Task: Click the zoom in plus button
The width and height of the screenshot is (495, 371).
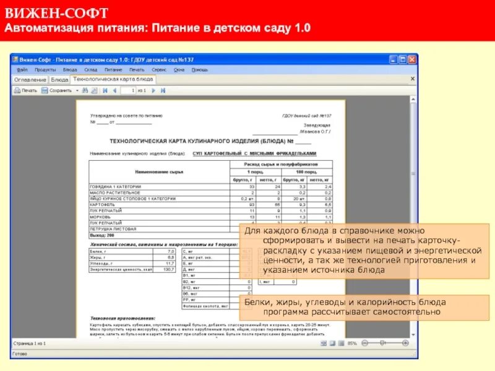Action: [x=405, y=343]
